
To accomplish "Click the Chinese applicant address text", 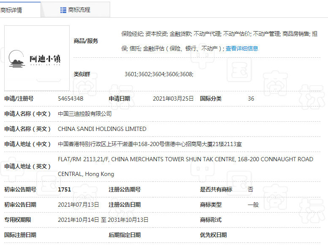I will [150, 144].
